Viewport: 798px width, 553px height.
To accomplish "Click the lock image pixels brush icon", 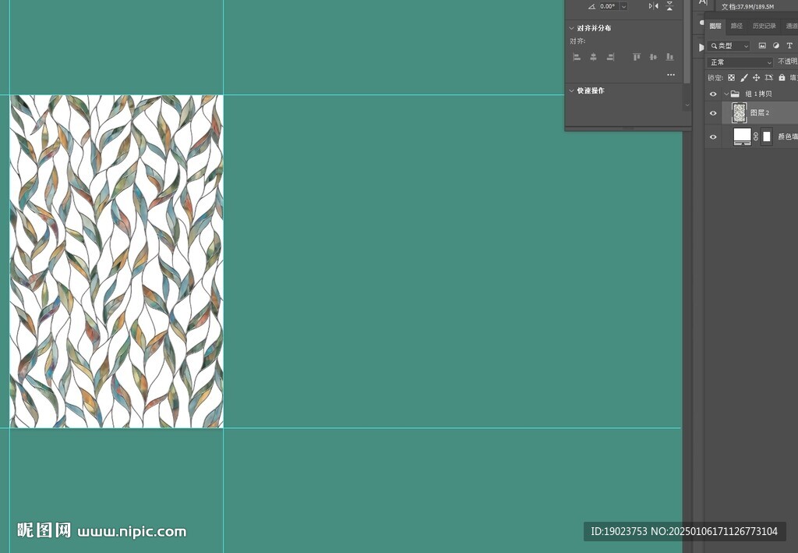I will point(743,78).
